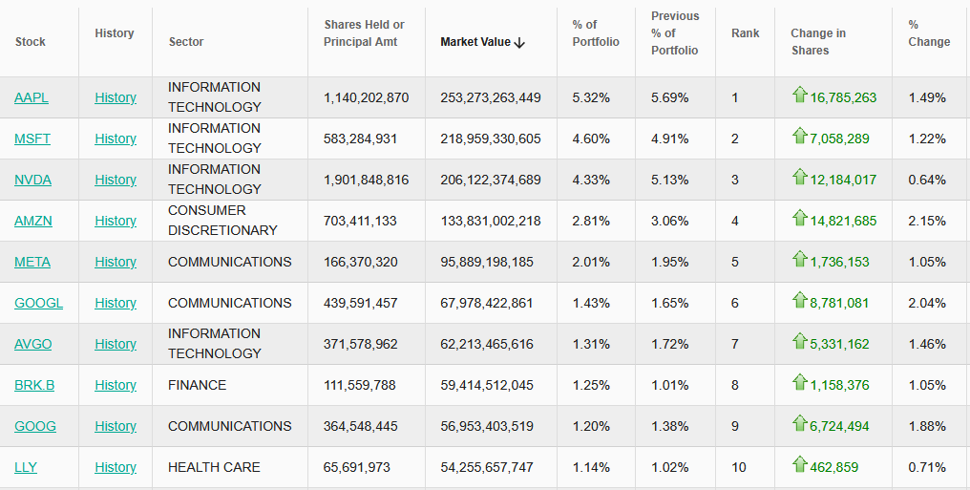This screenshot has height=490, width=970.
Task: Click the green up arrow in META row
Action: coord(799,260)
